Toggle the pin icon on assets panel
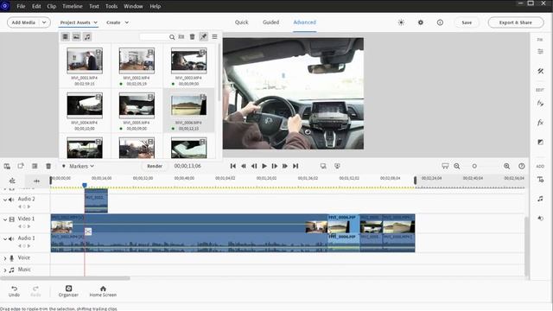 coord(204,36)
